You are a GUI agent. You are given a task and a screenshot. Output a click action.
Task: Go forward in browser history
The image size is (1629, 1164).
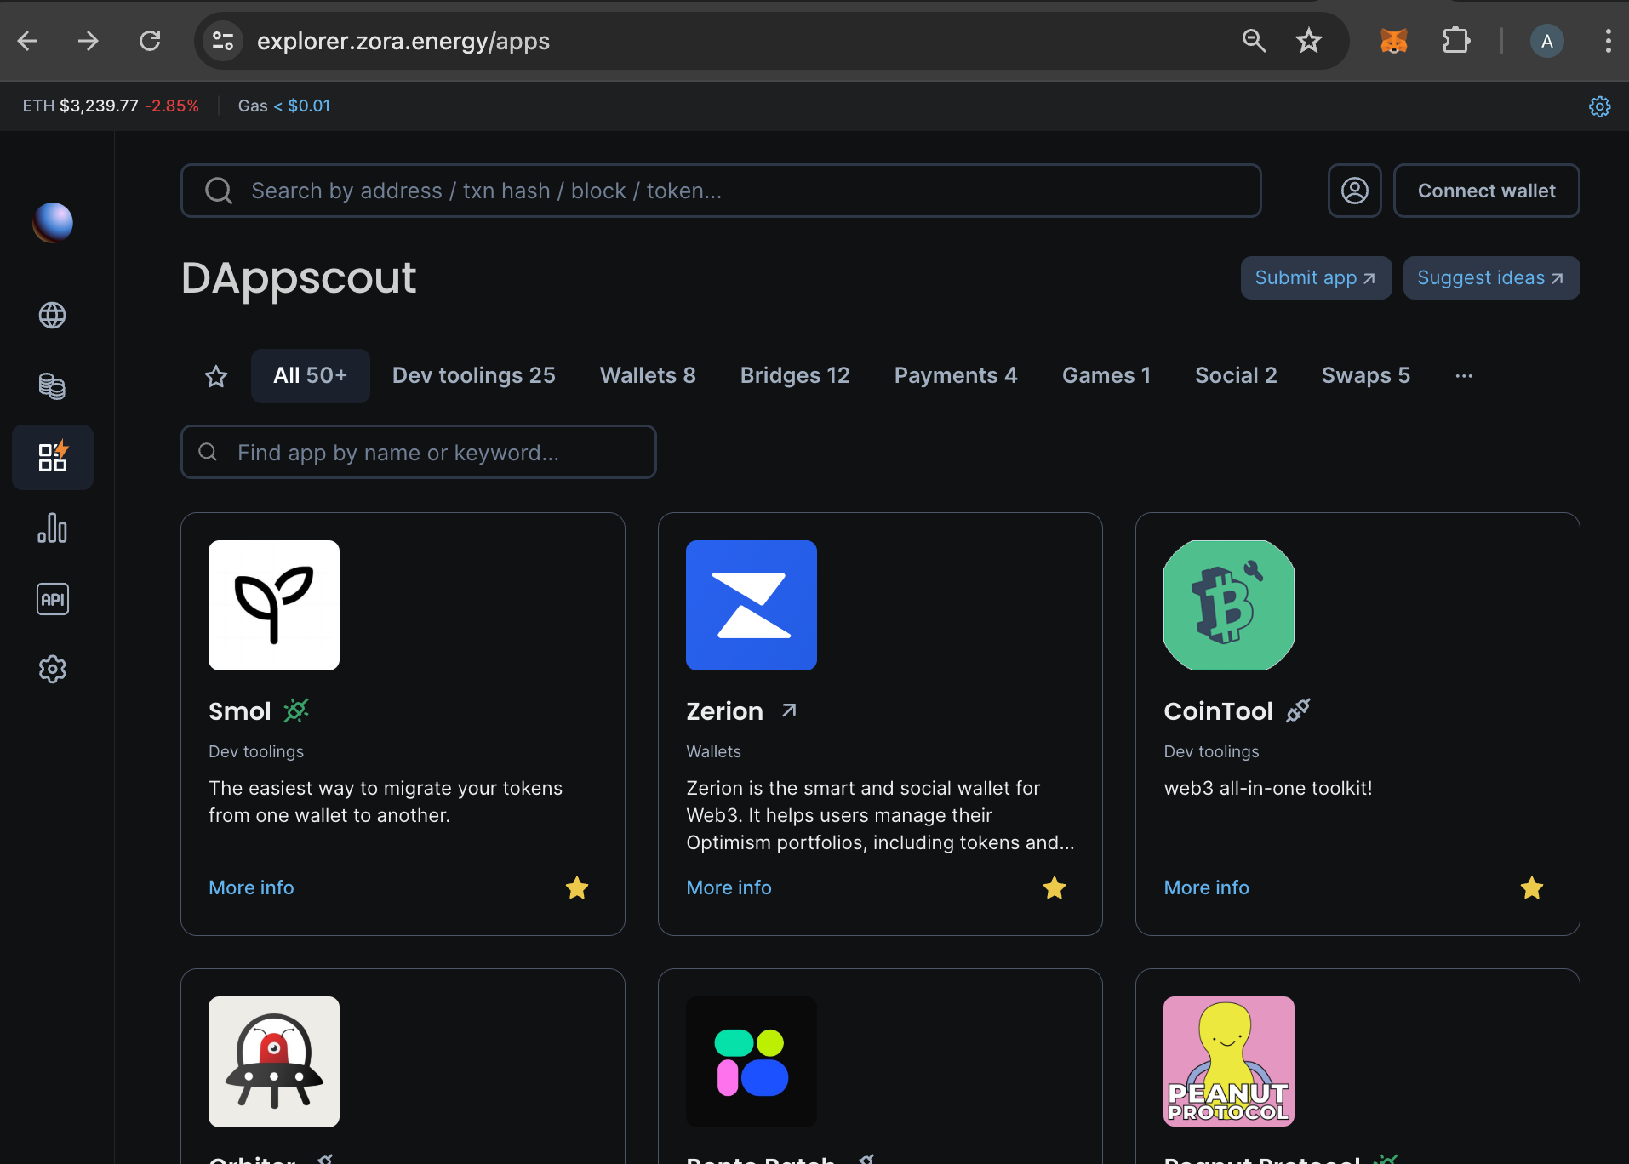pos(89,41)
